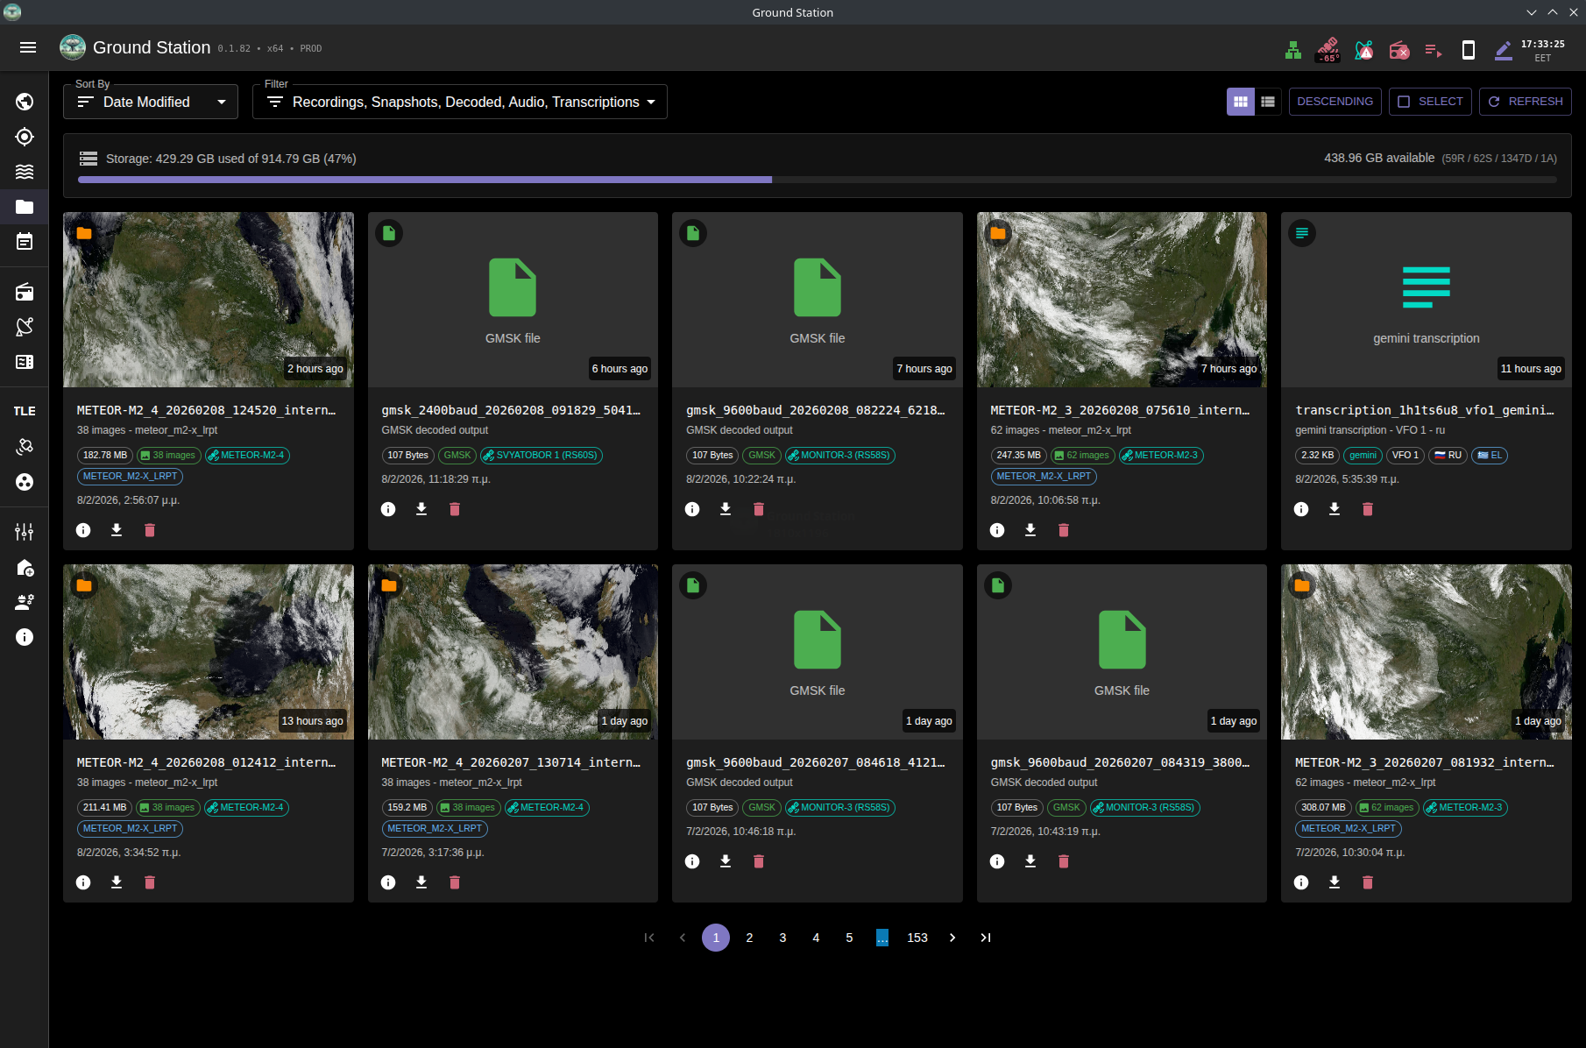
Task: Open the Filter dropdown for recordings
Action: [459, 101]
